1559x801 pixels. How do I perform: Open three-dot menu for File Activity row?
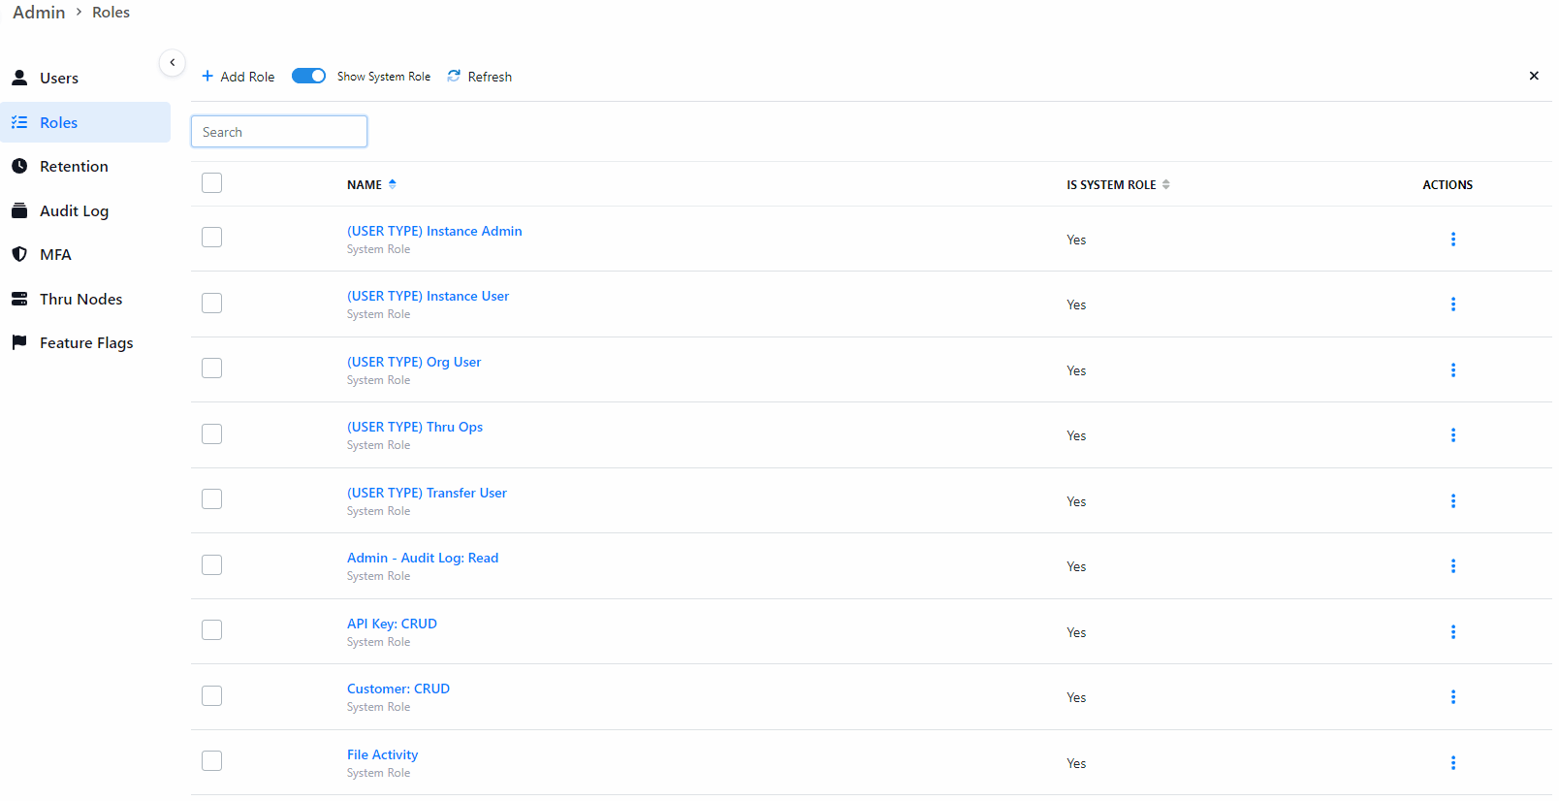(x=1452, y=763)
